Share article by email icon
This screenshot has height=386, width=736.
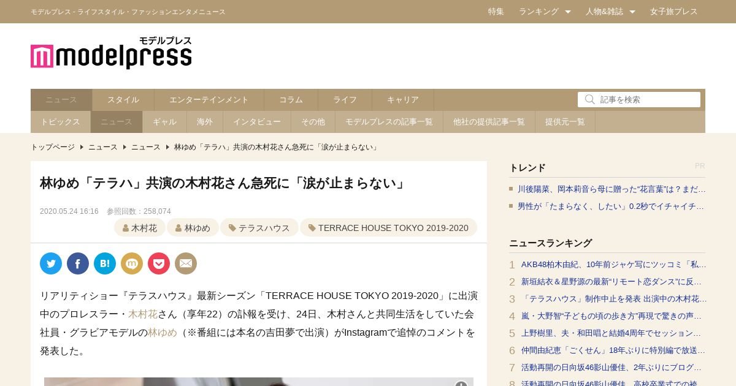186,263
